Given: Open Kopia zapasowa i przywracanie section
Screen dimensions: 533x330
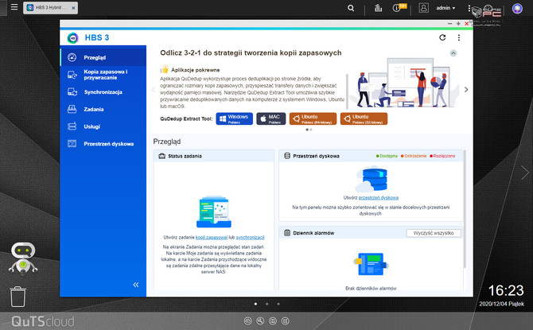Looking at the screenshot, I should (103, 75).
